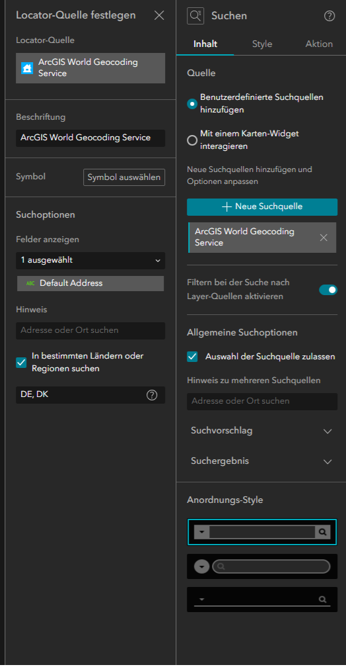The height and width of the screenshot is (671, 346).
Task: Click the ABC field type icon
Action: tap(30, 283)
